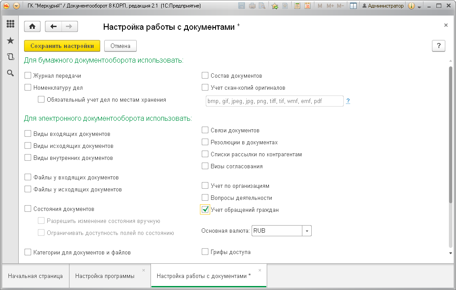Click the M+ memory button
The width and height of the screenshot is (456, 290).
click(x=330, y=6)
